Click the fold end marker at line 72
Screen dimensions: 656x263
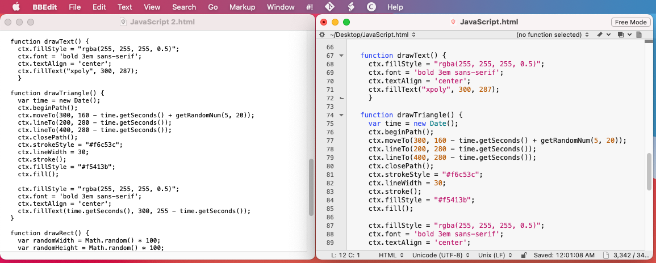tap(341, 98)
